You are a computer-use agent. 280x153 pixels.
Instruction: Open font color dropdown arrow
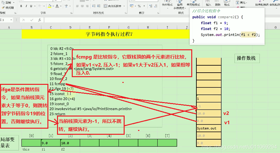point(61,6)
